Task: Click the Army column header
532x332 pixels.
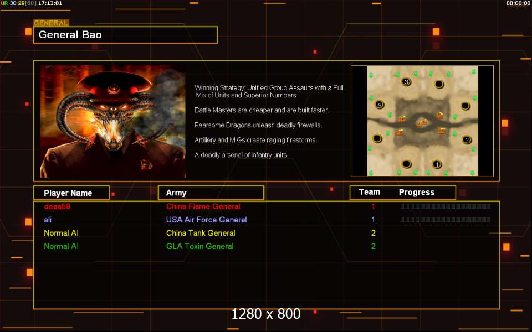Action: point(211,193)
